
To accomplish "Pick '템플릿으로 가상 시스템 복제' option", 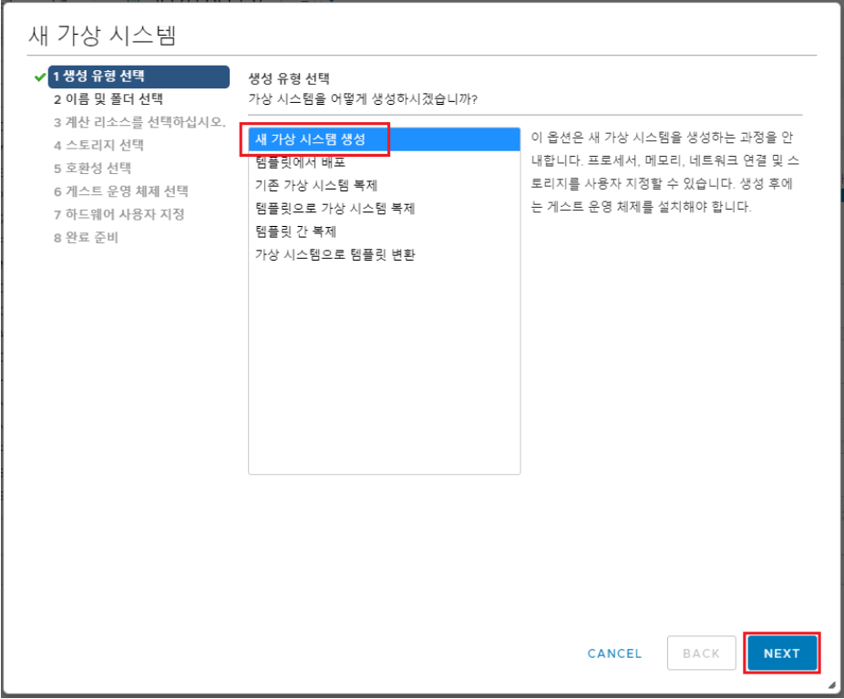I will tap(385, 209).
